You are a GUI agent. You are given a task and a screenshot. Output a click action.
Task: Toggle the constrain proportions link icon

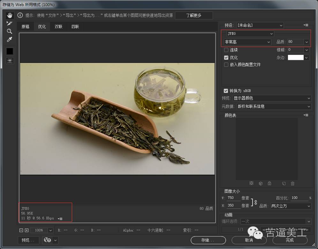(x=255, y=202)
